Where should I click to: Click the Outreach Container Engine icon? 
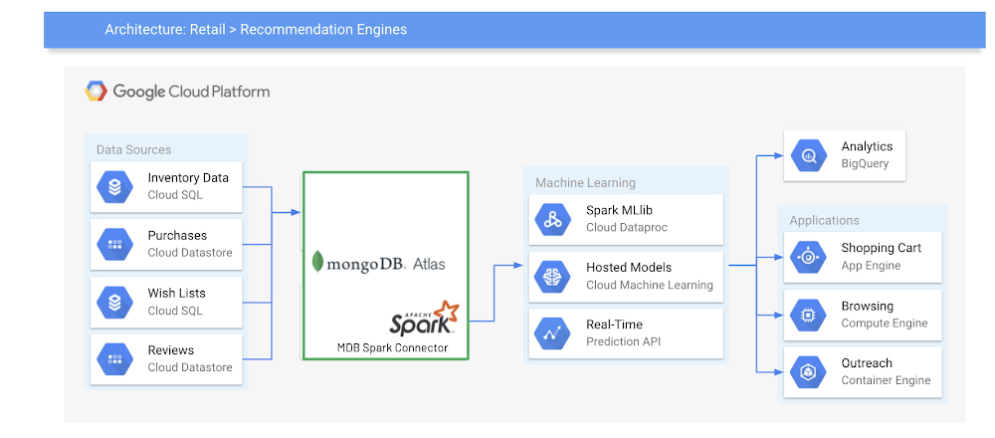coord(808,372)
